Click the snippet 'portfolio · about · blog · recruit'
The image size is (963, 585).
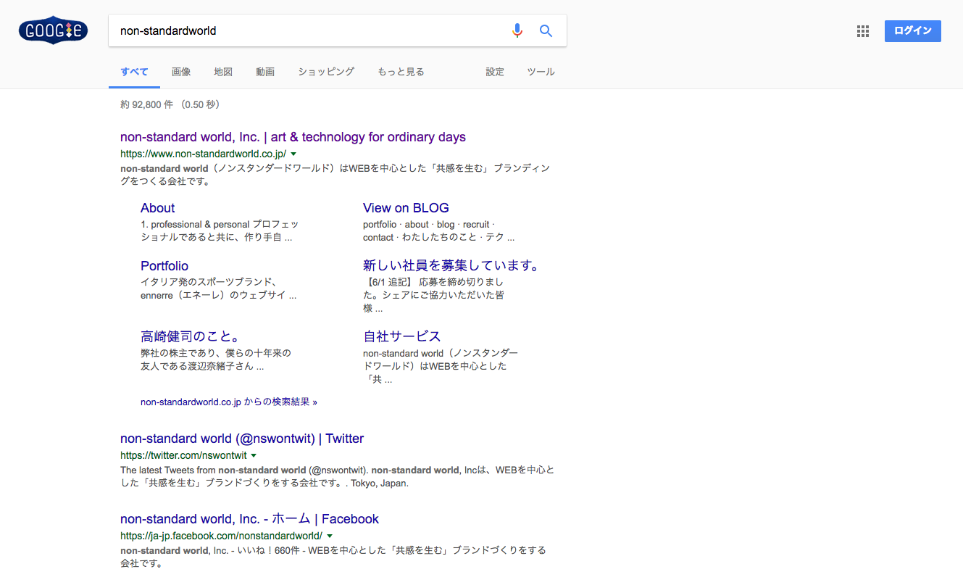click(x=439, y=231)
